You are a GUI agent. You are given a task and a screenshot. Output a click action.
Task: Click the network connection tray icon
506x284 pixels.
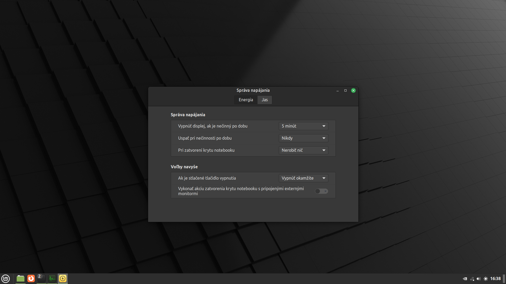472,279
